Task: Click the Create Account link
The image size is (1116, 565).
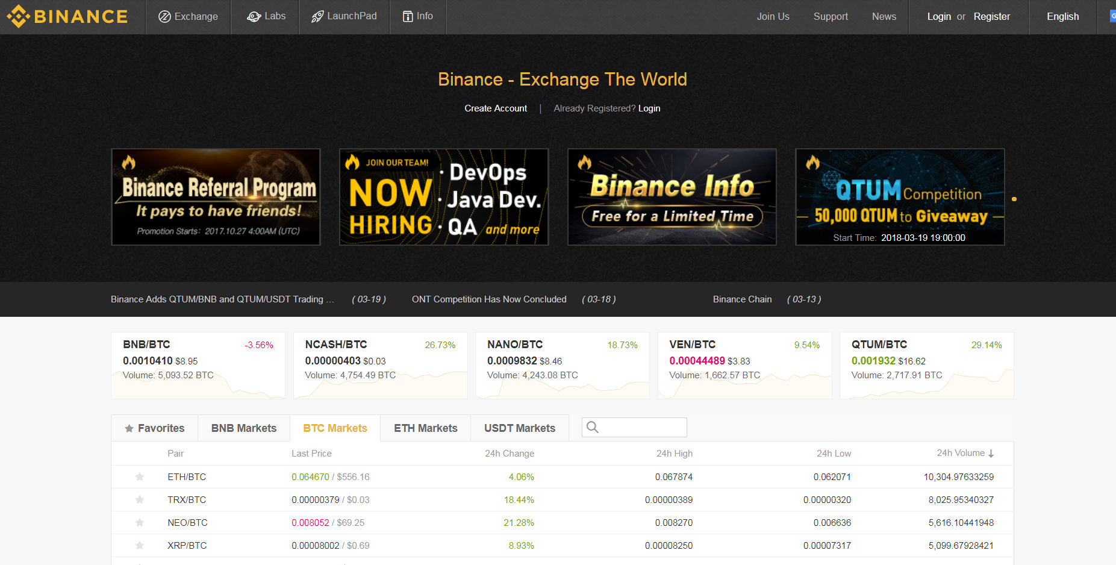Action: coord(496,108)
